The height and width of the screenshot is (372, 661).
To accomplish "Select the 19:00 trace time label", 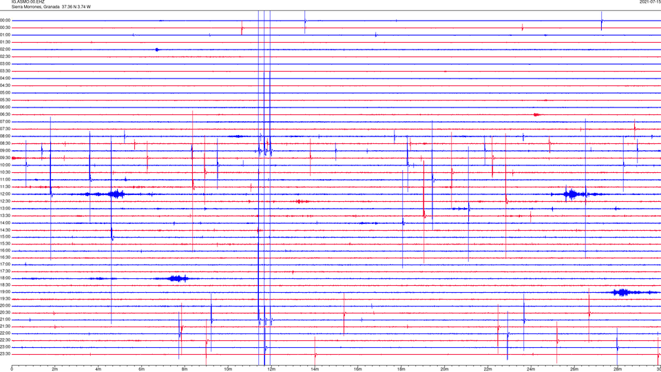I will pyautogui.click(x=6, y=292).
